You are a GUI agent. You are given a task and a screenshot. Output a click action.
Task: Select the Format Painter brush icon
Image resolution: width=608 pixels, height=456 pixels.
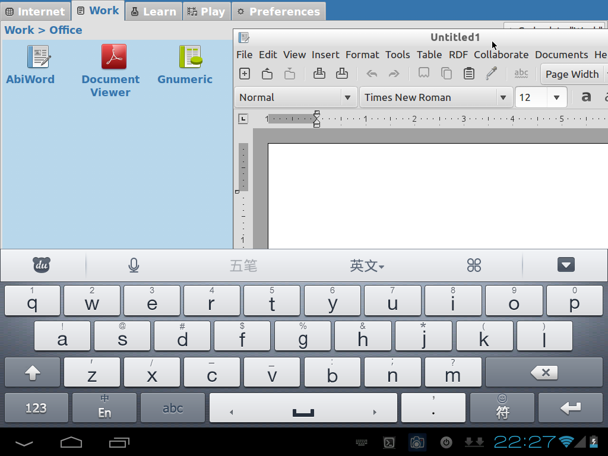click(491, 73)
